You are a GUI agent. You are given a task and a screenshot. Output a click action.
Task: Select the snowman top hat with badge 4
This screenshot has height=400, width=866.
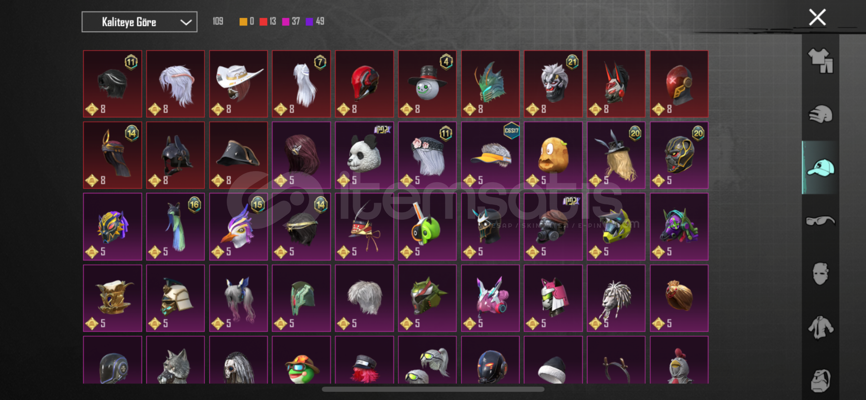tap(427, 84)
